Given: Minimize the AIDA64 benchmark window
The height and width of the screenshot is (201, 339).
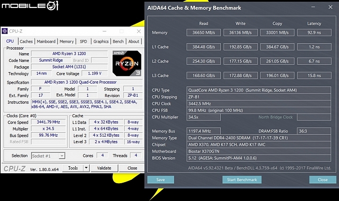Looking at the screenshot, I should tap(313, 7).
